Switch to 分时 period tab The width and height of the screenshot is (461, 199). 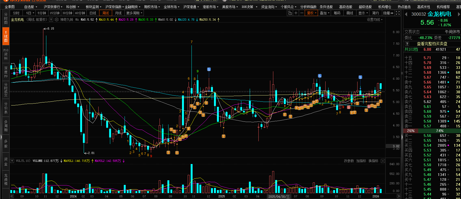tap(16, 13)
